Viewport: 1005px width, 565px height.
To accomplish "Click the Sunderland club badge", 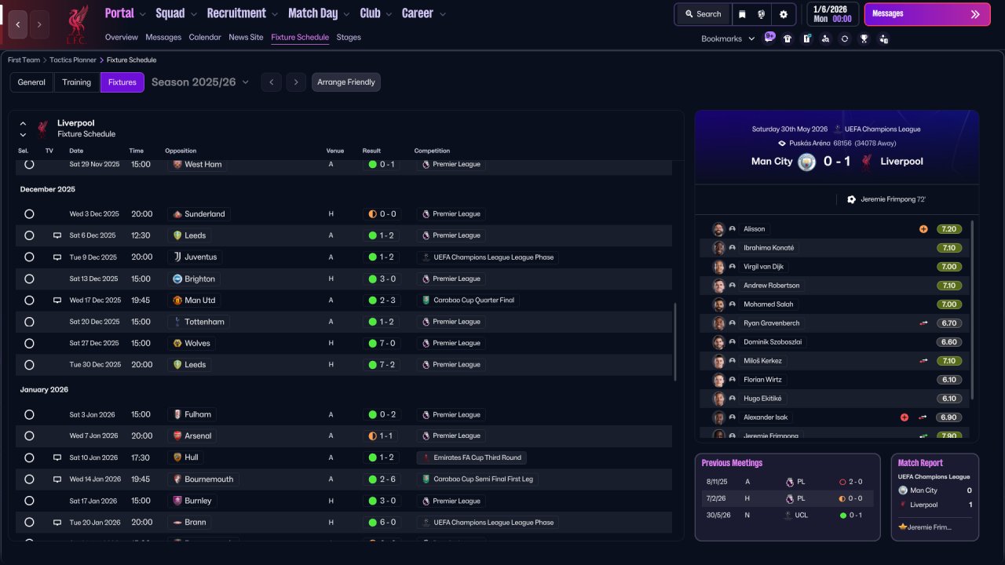I will pos(178,214).
